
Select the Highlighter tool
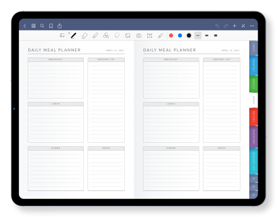coord(95,35)
